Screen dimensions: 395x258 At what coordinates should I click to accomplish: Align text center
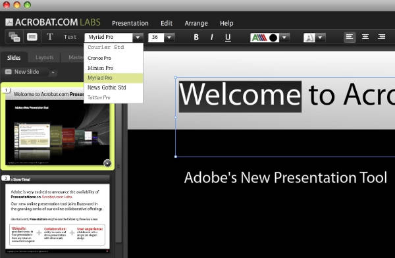[x=365, y=37]
